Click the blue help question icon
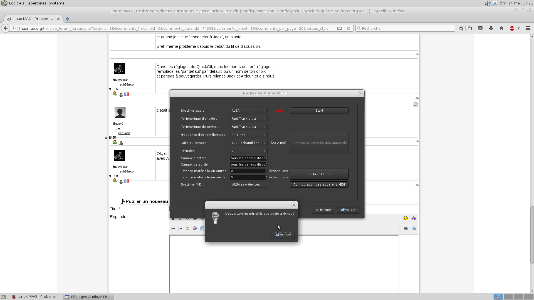This screenshot has height=300, width=534. click(x=414, y=229)
